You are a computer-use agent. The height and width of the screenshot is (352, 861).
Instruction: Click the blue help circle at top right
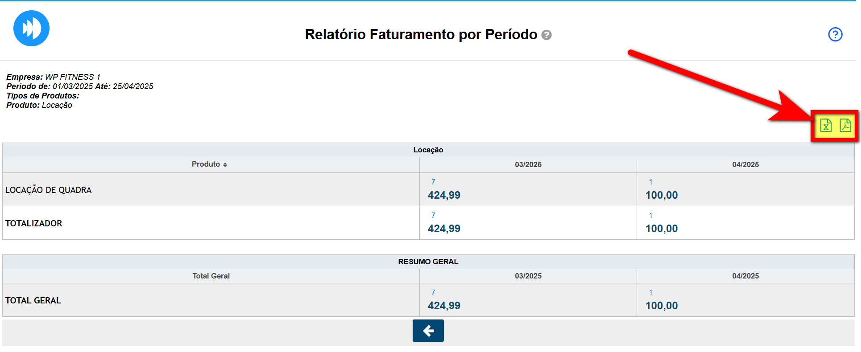[x=835, y=34]
